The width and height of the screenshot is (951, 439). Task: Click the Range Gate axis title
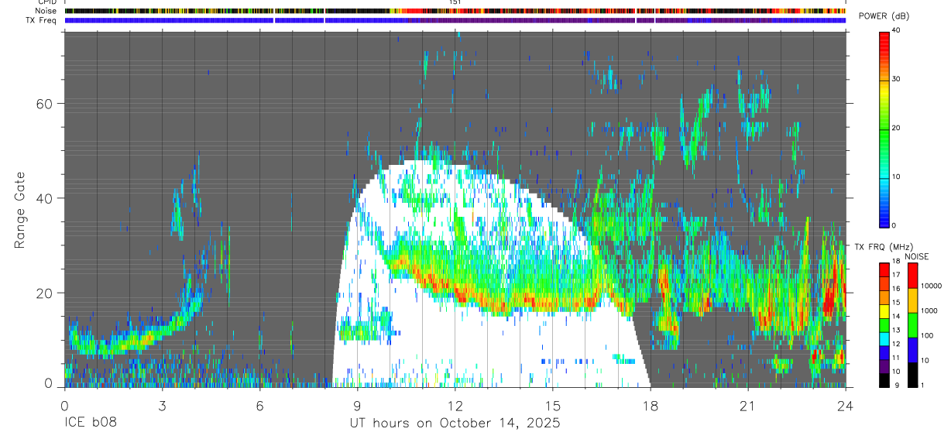[19, 211]
